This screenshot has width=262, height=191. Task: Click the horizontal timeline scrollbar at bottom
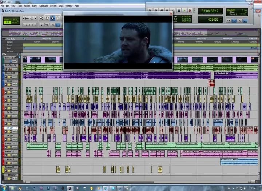pos(92,182)
